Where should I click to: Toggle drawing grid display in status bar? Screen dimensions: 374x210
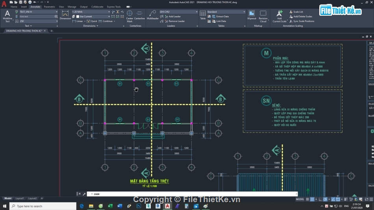[x=307, y=199]
